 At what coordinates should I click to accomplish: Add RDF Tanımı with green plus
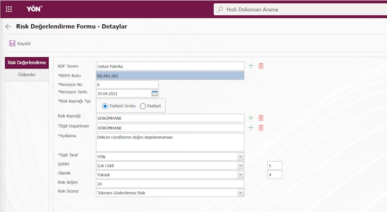click(251, 66)
